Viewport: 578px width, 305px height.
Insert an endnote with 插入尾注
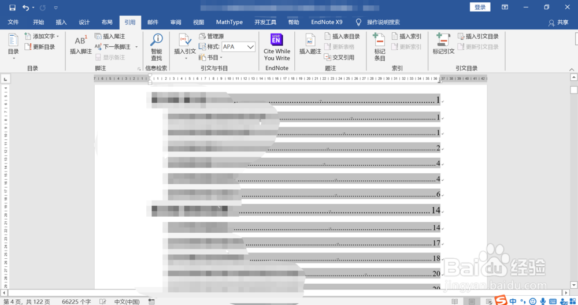110,36
